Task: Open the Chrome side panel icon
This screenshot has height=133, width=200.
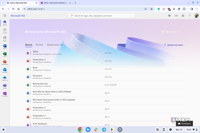Action: tap(192, 9)
